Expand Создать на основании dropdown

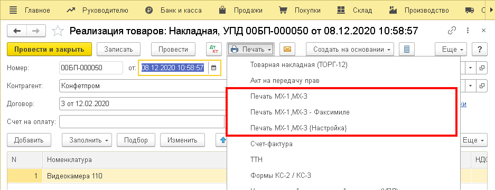coord(350,49)
